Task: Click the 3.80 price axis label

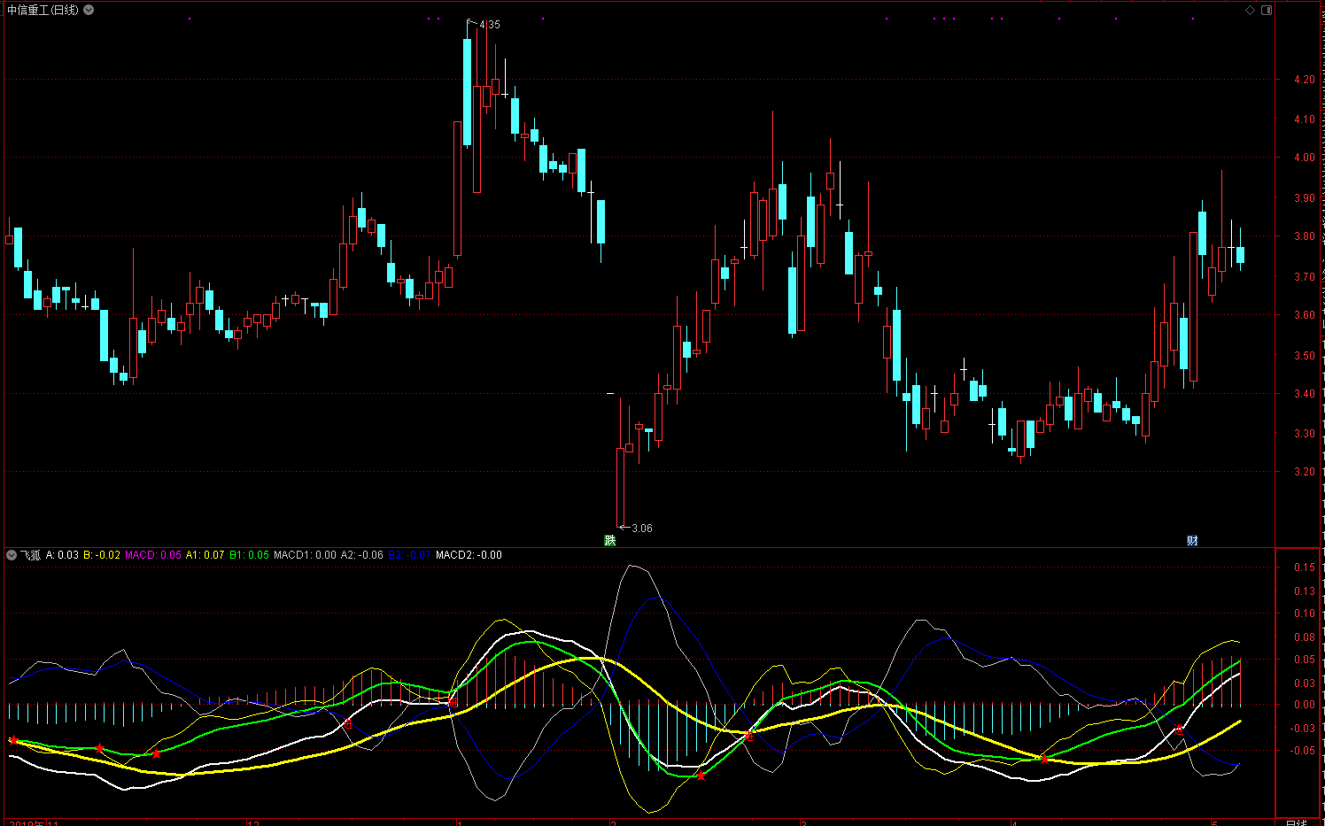Action: (1304, 236)
